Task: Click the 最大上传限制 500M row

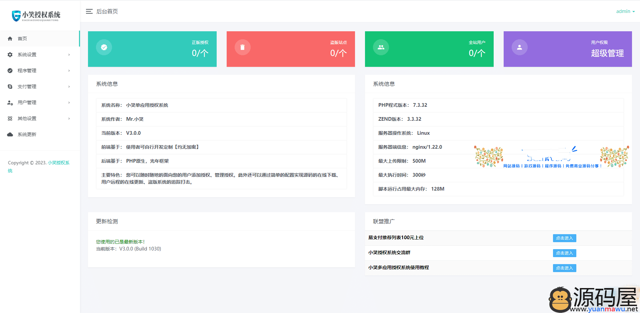Action: (x=498, y=161)
